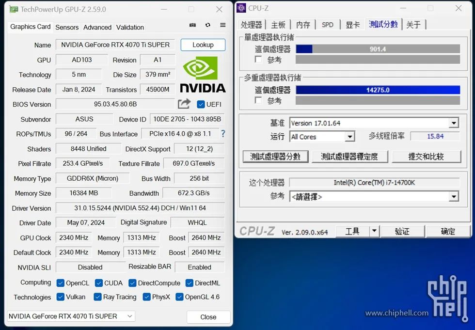Click the GPU-Z Close button
Screen dimensions: 475x330
(208, 317)
